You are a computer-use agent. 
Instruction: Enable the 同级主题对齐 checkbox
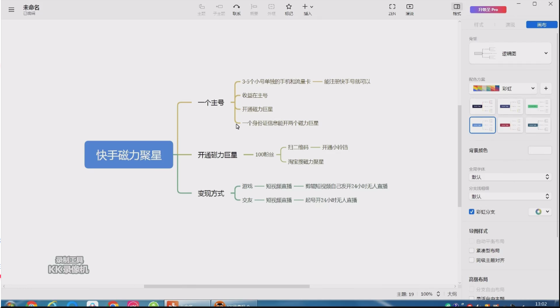point(471,260)
